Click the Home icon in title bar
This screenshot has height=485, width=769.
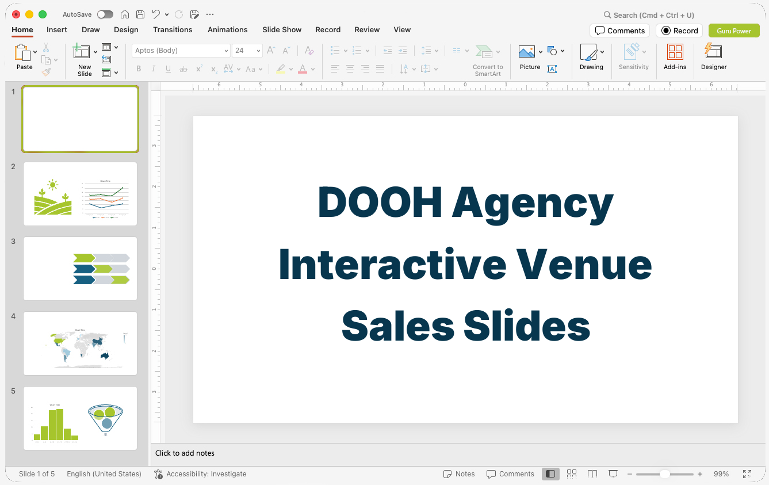click(124, 14)
